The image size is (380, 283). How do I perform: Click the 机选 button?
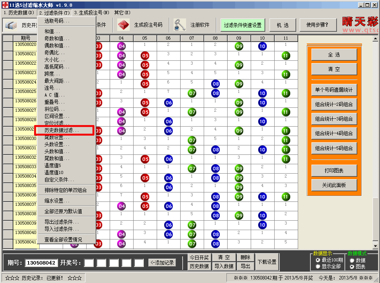[x=282, y=25]
